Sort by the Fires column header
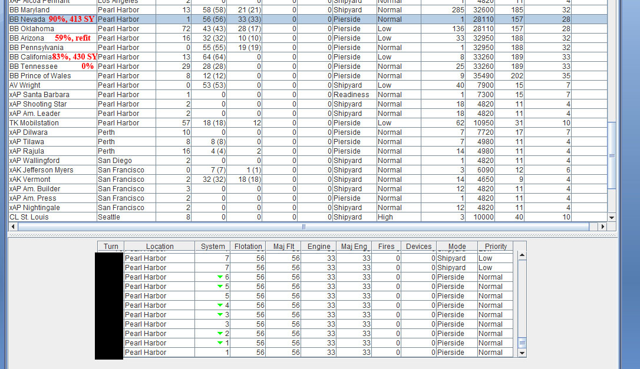Viewport: 640px width, 369px height. coord(386,246)
